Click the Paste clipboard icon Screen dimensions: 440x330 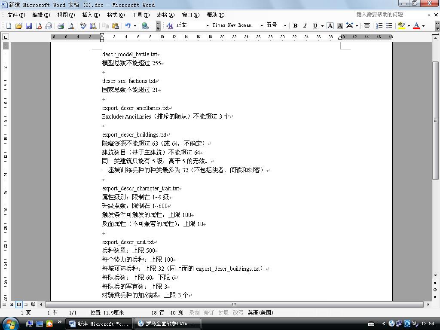coord(115,26)
